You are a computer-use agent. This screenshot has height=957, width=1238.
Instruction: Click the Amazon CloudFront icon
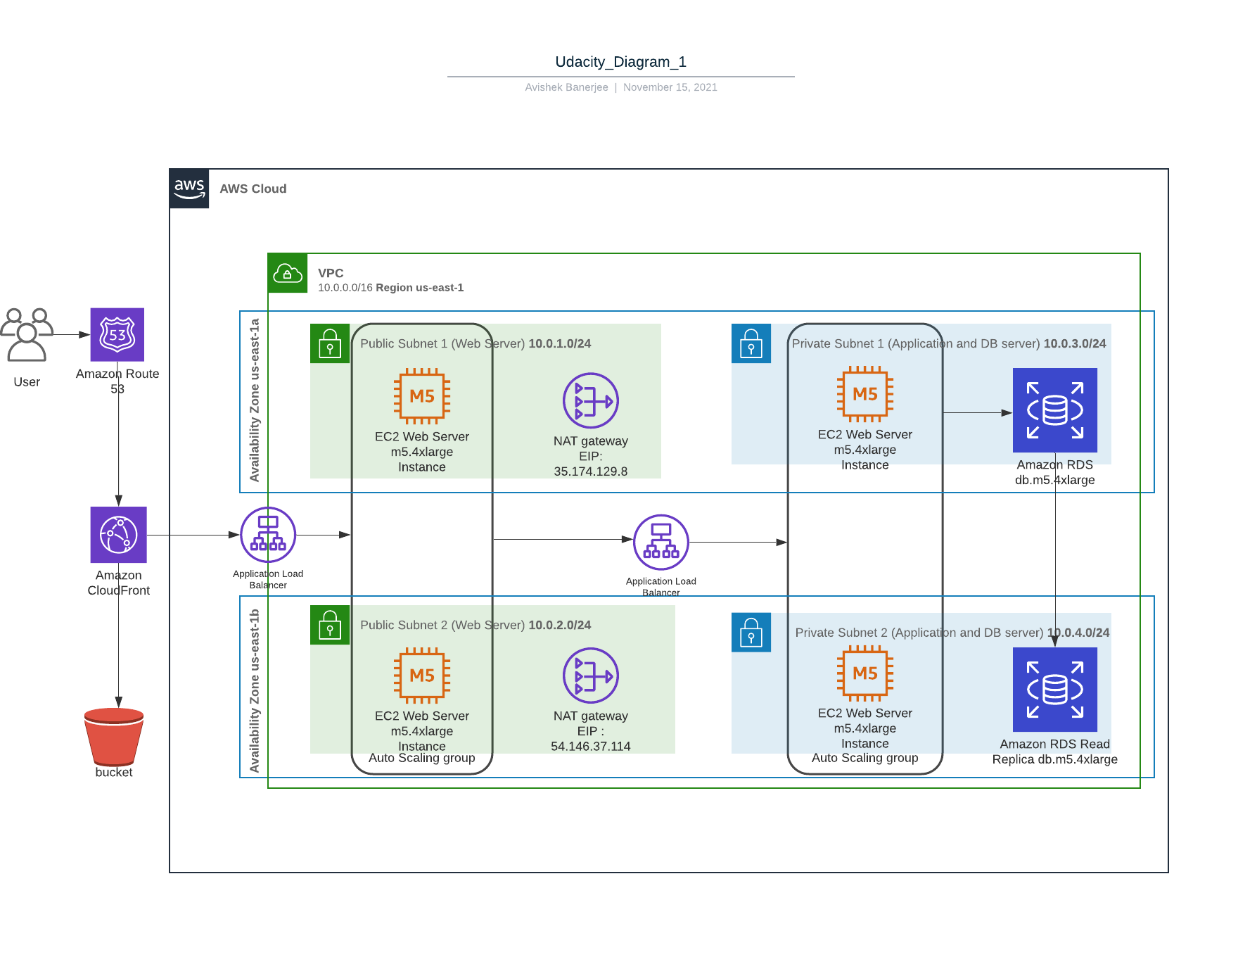click(119, 535)
